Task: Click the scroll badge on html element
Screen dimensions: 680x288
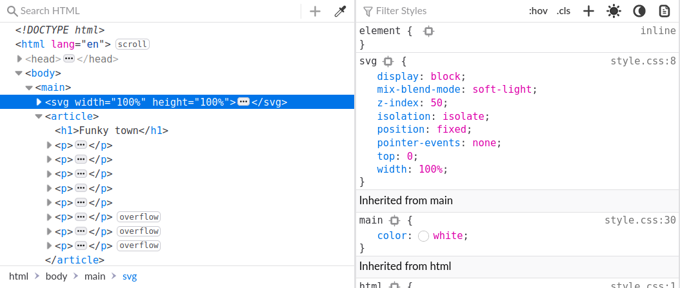Action: pyautogui.click(x=132, y=44)
